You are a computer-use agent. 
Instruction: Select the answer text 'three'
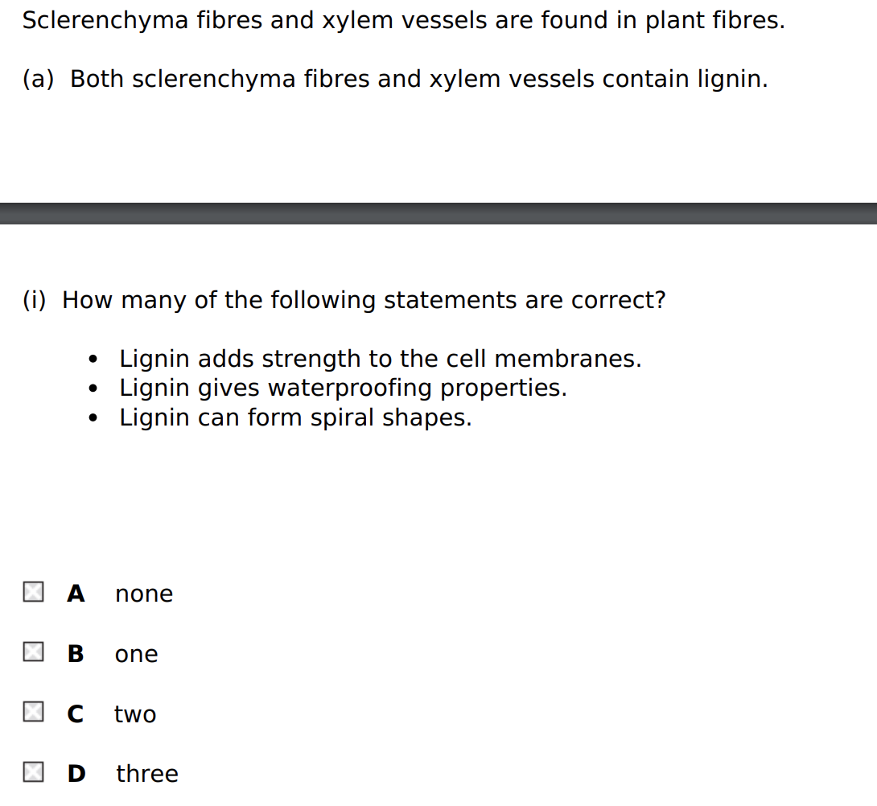coord(147,774)
